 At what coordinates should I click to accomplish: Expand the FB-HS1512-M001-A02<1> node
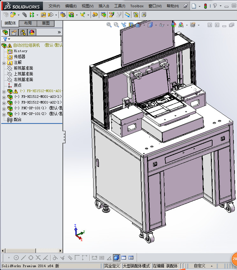4,103
